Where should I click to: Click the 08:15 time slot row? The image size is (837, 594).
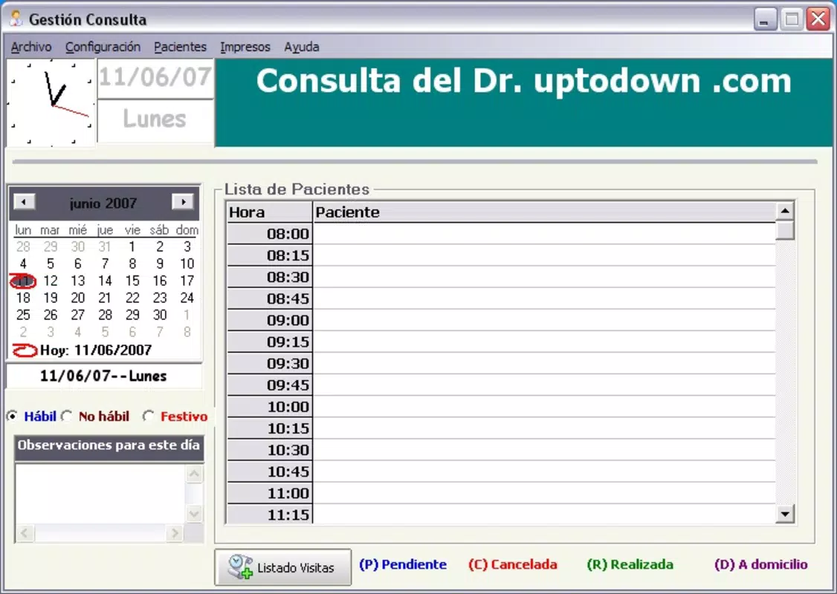(x=501, y=255)
